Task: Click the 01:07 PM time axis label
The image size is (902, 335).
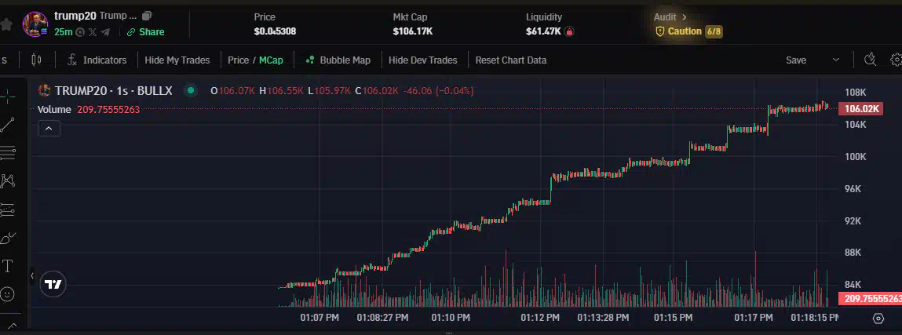Action: point(320,317)
